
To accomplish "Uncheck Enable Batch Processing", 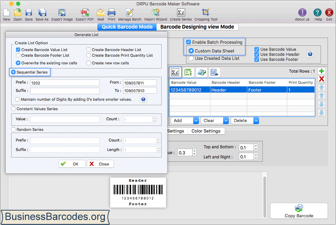I will [188, 42].
